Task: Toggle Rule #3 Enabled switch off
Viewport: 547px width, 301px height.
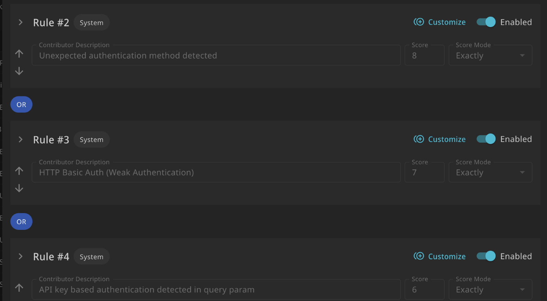Action: pos(486,139)
